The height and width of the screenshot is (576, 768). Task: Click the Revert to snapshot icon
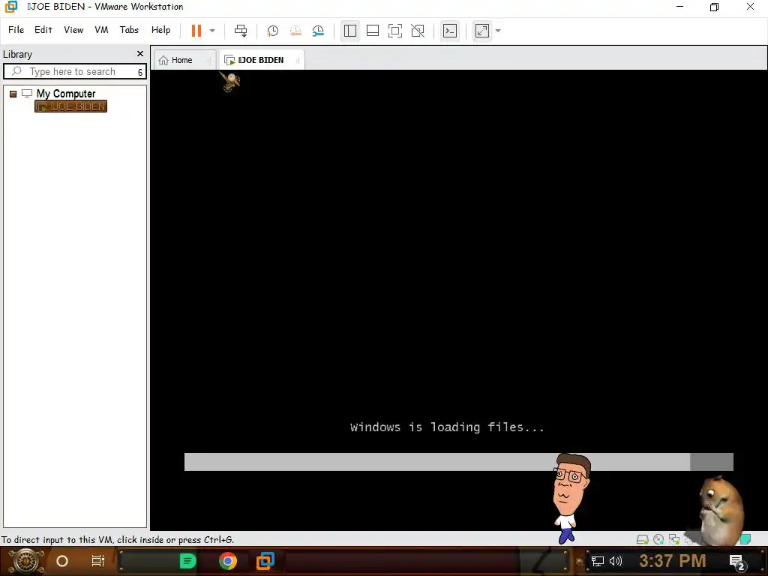point(295,31)
